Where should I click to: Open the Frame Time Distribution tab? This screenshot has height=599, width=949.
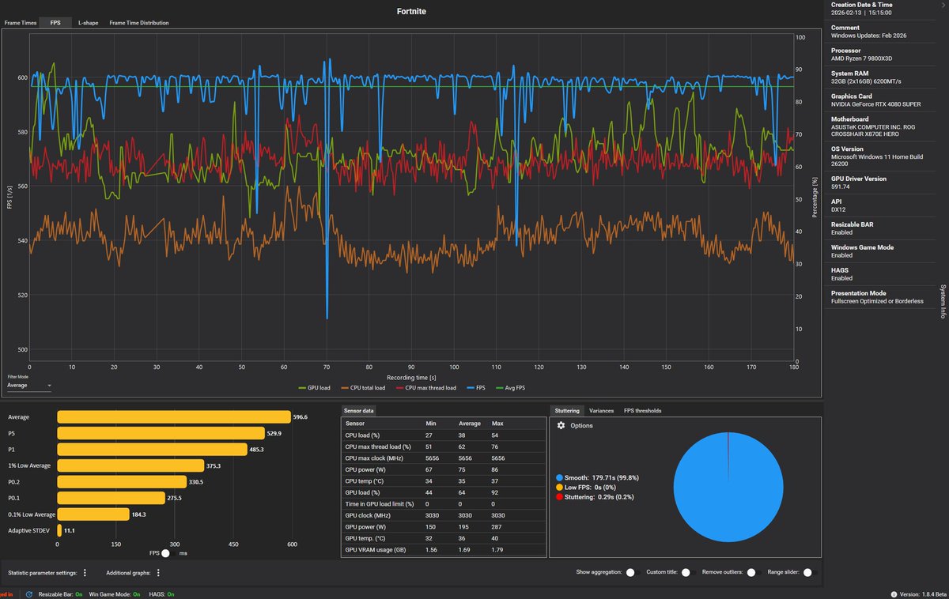(x=139, y=23)
